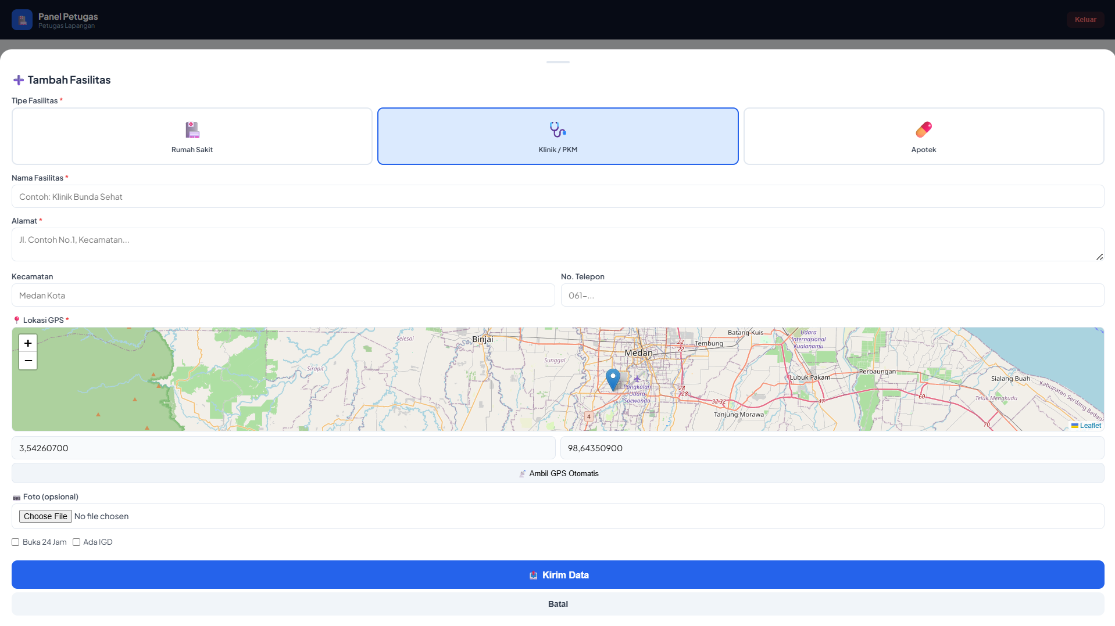
Task: Focus the Kecamatan input field
Action: coord(283,295)
